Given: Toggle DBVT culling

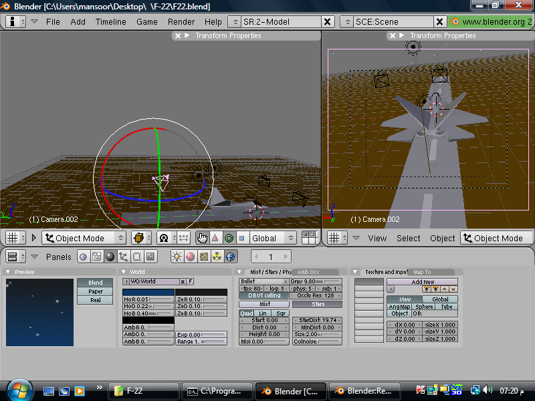Looking at the screenshot, I should (264, 295).
